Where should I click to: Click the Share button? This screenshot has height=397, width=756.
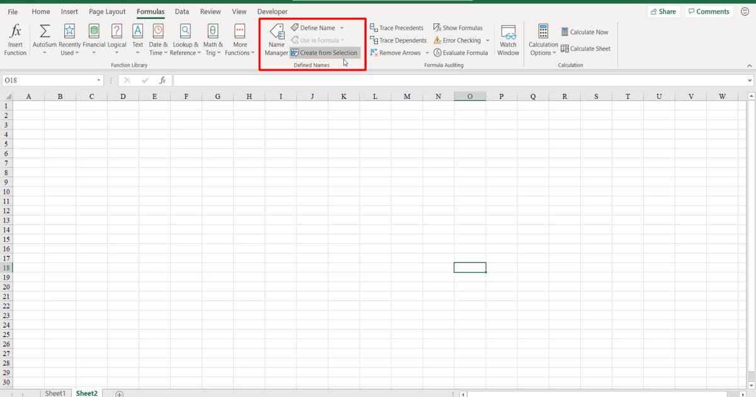point(663,11)
